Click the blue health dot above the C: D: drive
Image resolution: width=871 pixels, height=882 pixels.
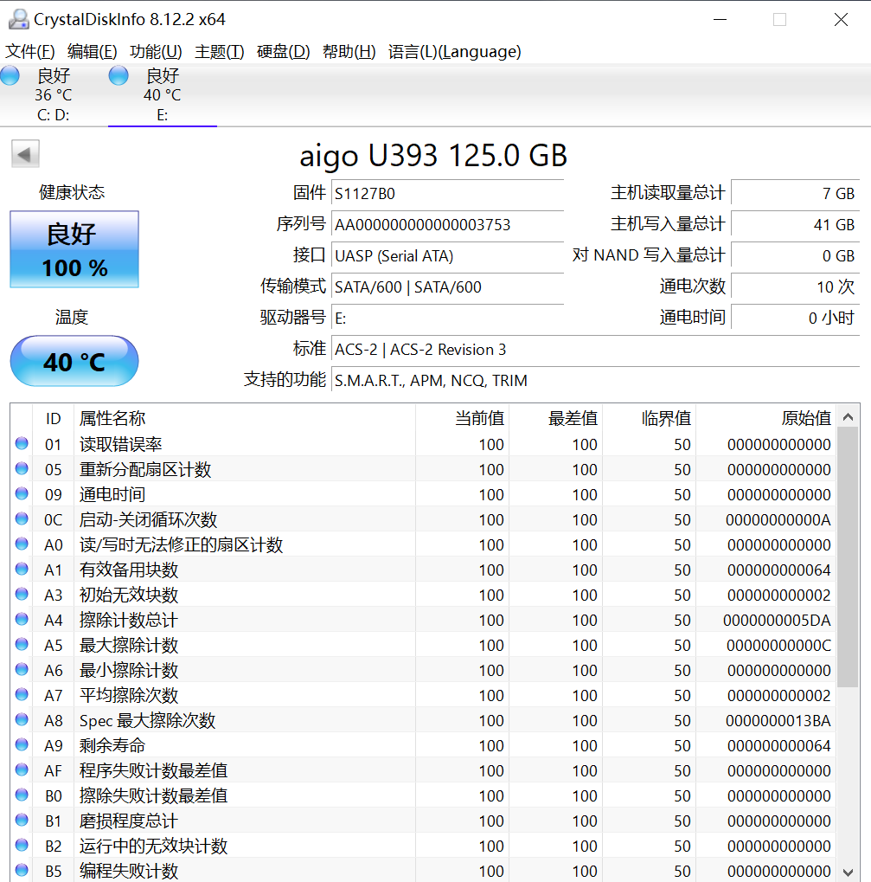tap(10, 75)
